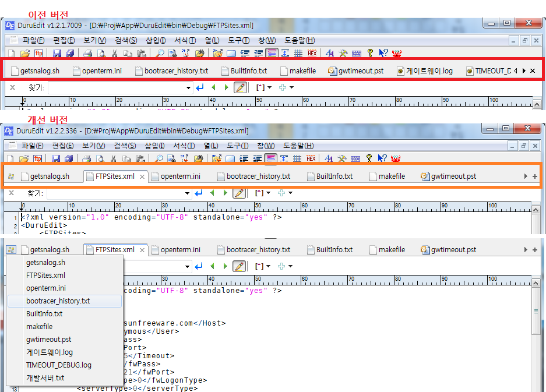Open the 찾기 combo box arrow in the v1.2.2.336 find bar
This screenshot has height=392, width=546.
pos(187,193)
